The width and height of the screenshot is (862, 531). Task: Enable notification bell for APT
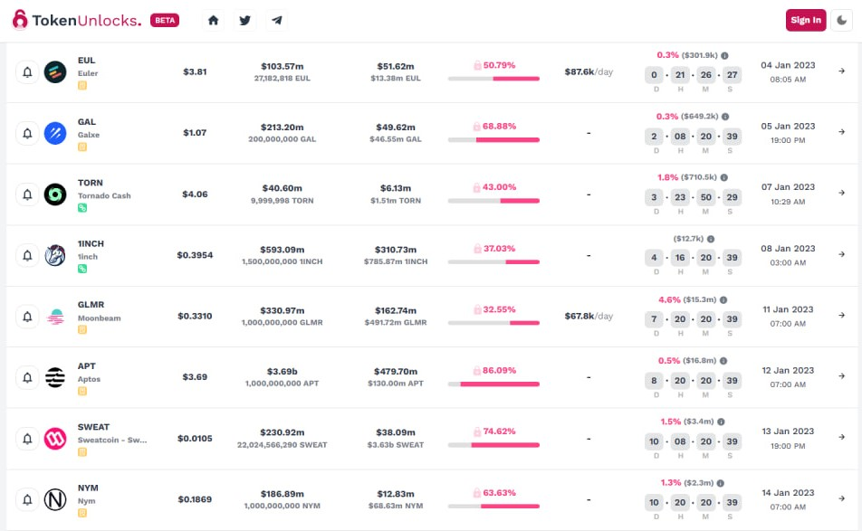tap(27, 377)
